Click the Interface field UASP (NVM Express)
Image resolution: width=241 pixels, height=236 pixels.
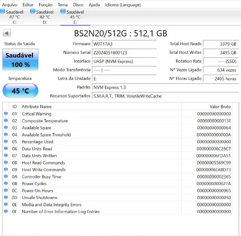(x=124, y=61)
